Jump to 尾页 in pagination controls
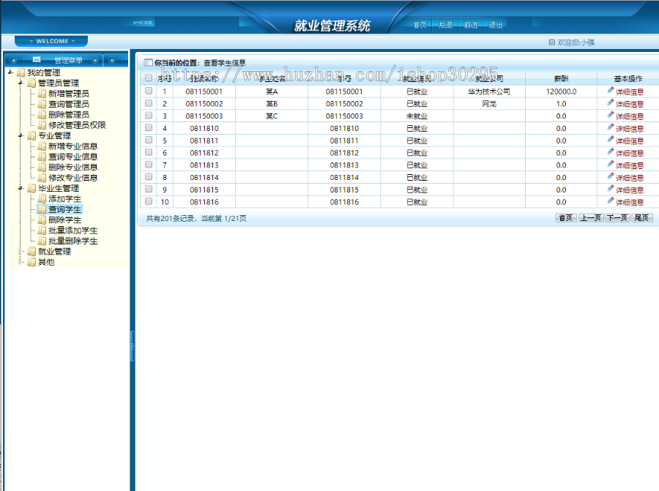The image size is (659, 491). tap(643, 217)
